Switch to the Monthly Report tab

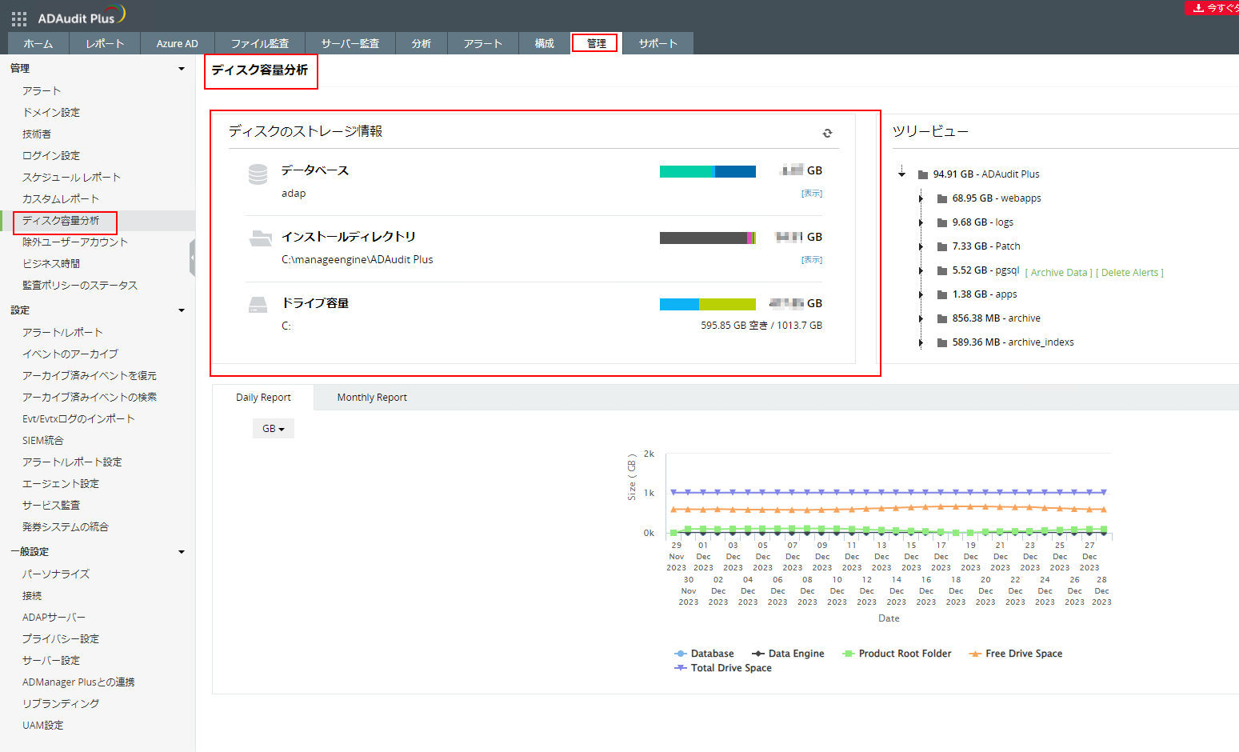click(371, 398)
